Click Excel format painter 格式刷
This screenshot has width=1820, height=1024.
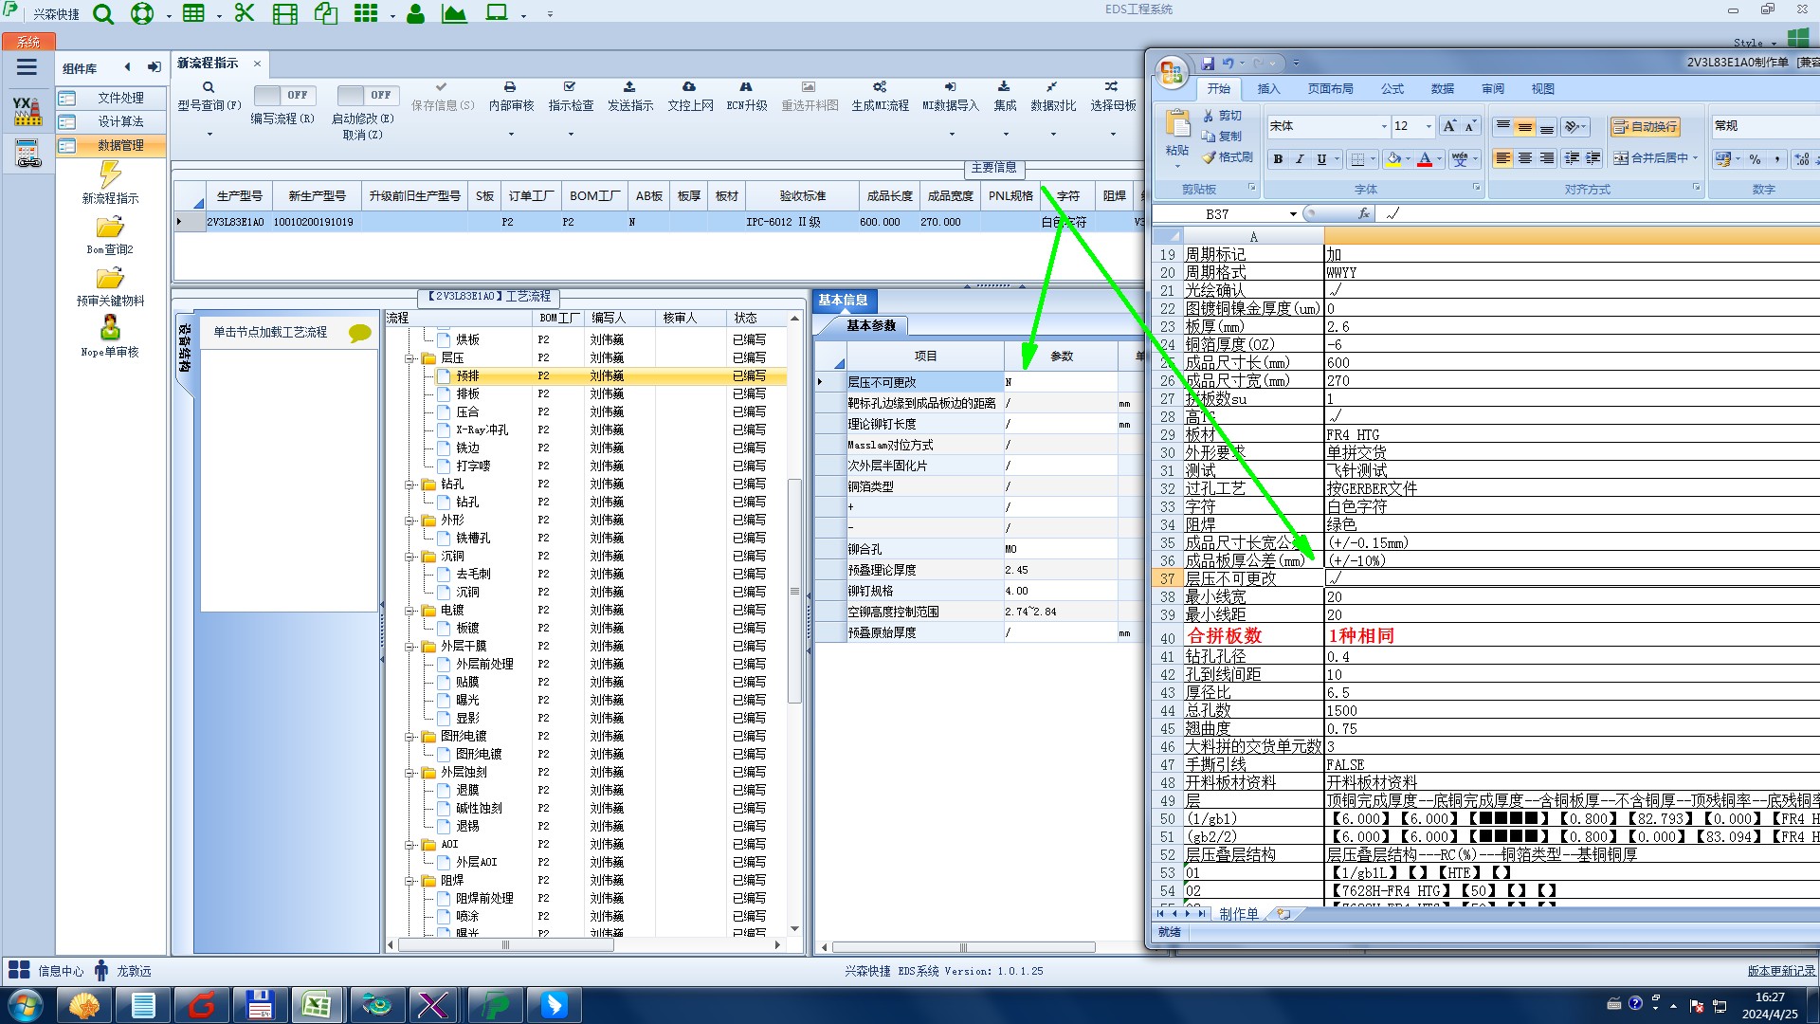coord(1228,157)
